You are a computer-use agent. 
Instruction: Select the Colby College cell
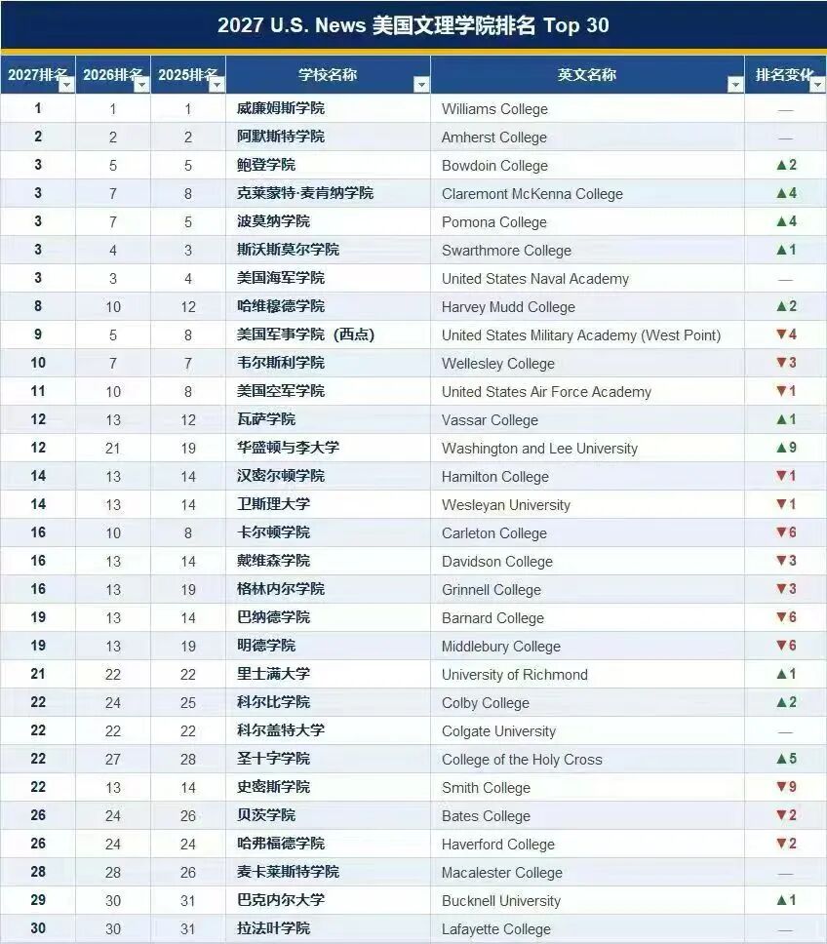coord(587,703)
